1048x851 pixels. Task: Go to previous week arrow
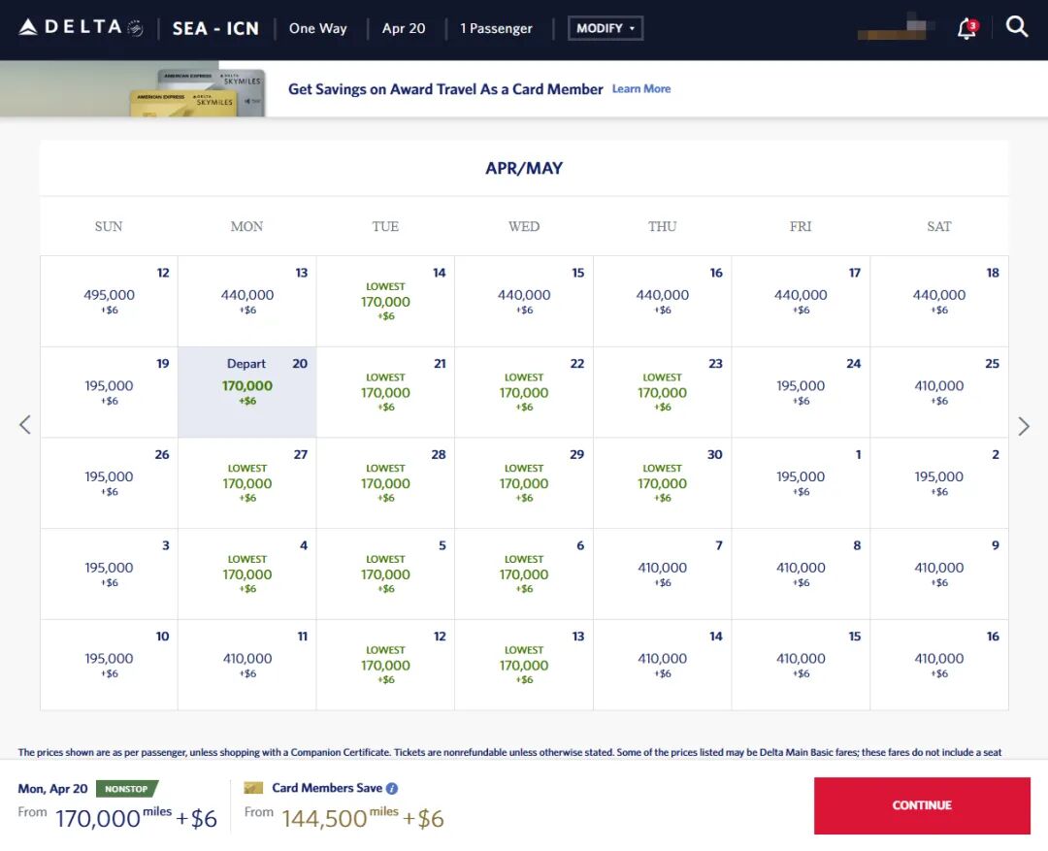point(25,425)
